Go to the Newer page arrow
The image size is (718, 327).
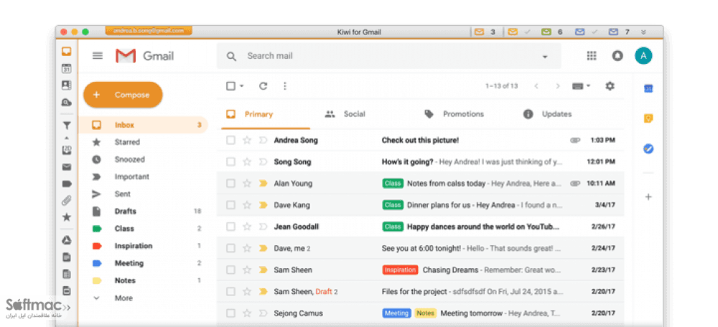536,86
